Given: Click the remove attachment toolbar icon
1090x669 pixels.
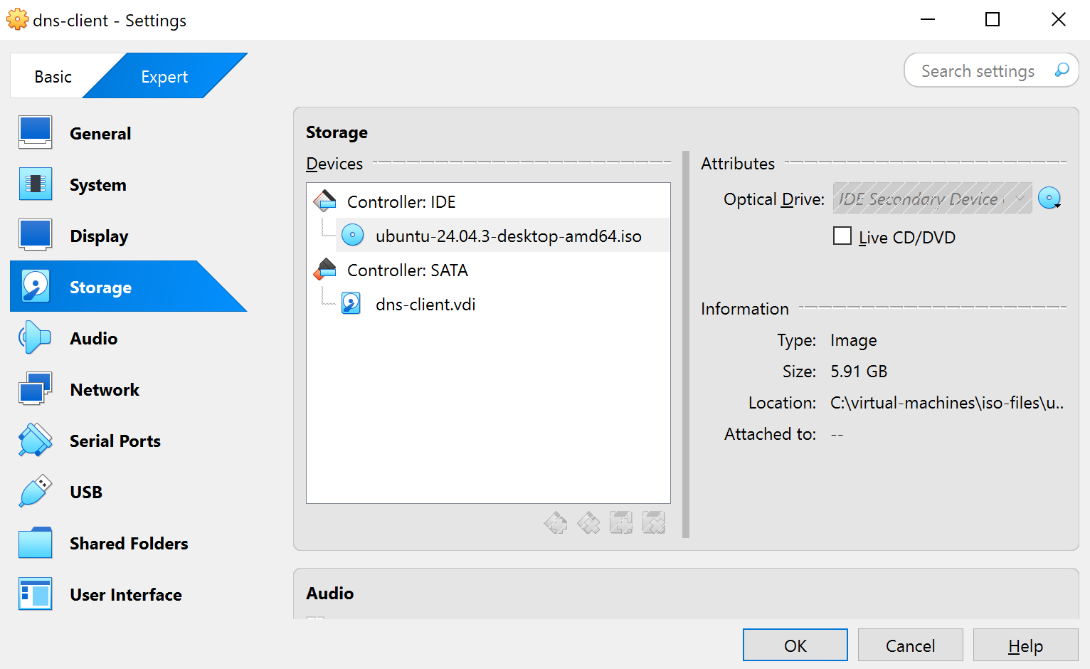Looking at the screenshot, I should (654, 523).
